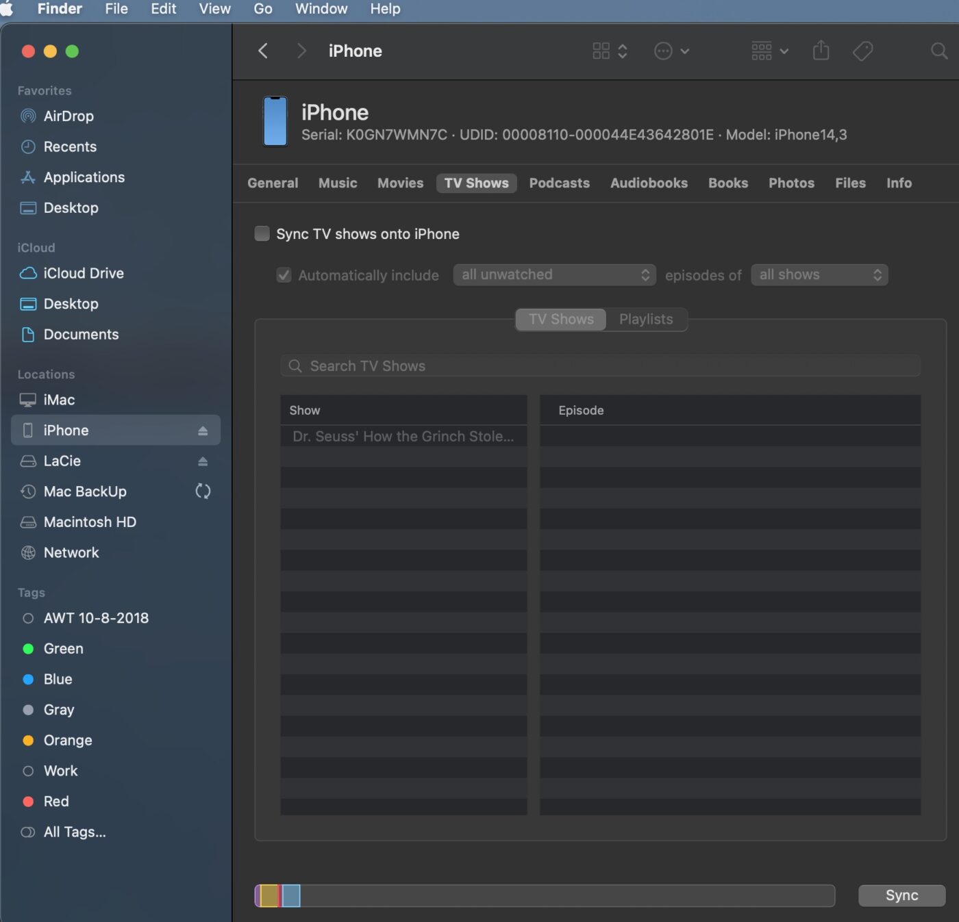Click the Network globe icon
Screen dimensions: 959x922
(28, 552)
